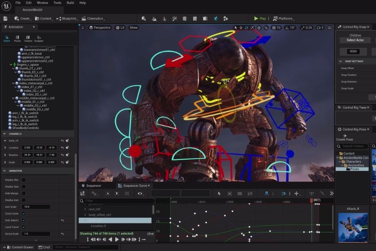This screenshot has height=251, width=376.
Task: Expand root_ctrl in curve editor tree
Action: pos(85,209)
